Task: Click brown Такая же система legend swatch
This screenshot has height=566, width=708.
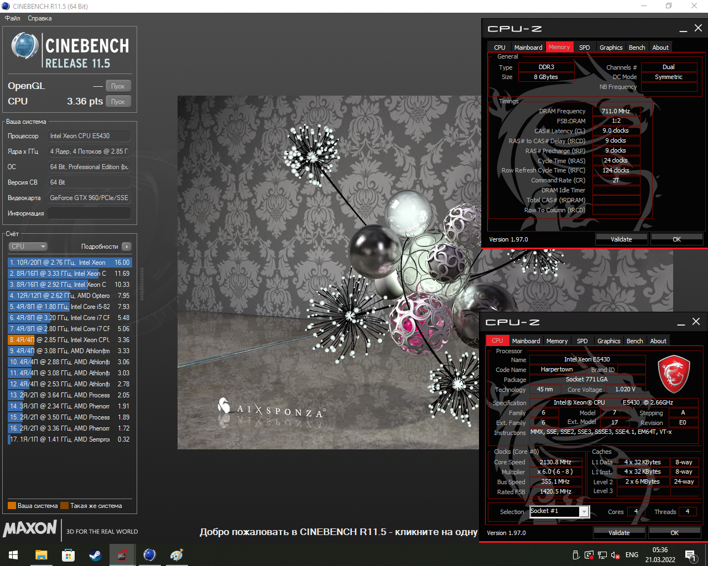Action: tap(64, 505)
